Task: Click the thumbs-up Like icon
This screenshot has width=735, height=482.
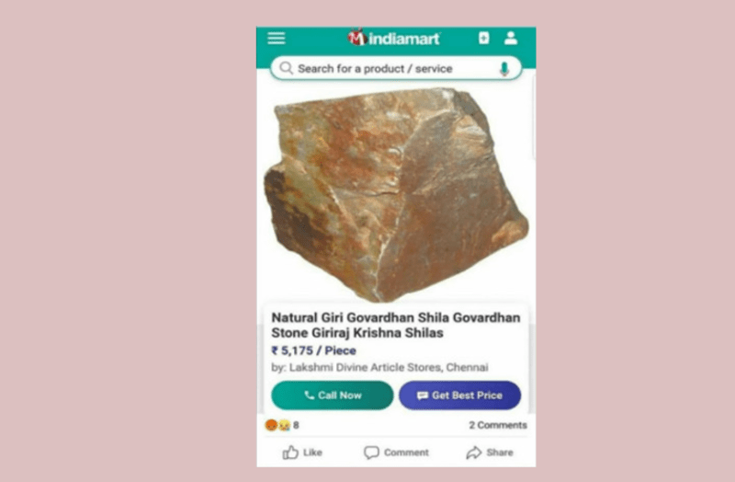Action: pyautogui.click(x=290, y=453)
